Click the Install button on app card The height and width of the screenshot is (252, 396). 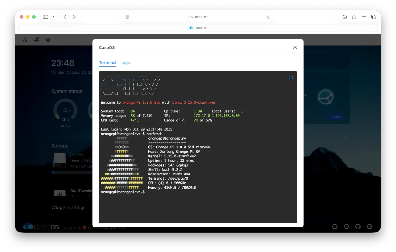tap(336, 117)
